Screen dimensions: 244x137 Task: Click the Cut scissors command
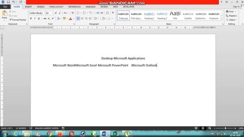tap(12, 11)
